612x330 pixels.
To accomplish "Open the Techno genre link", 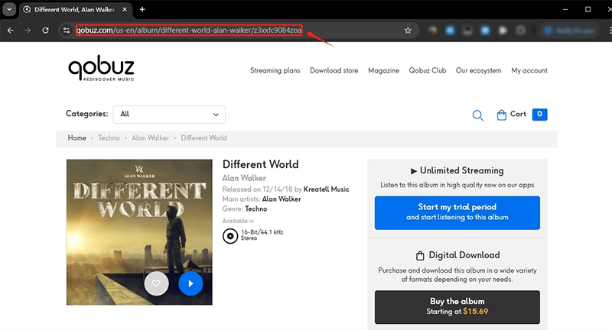I will click(256, 209).
